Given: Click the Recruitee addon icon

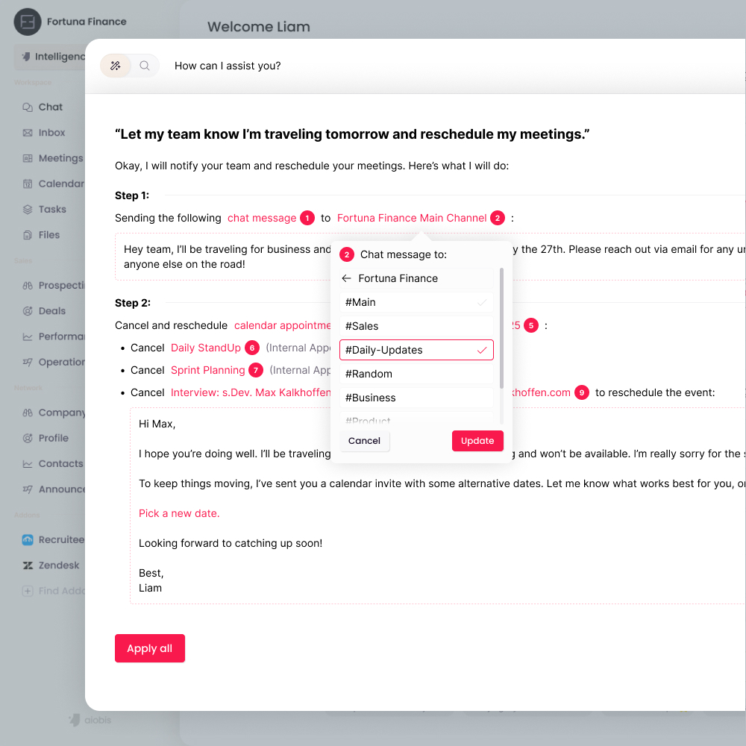Looking at the screenshot, I should tap(28, 540).
